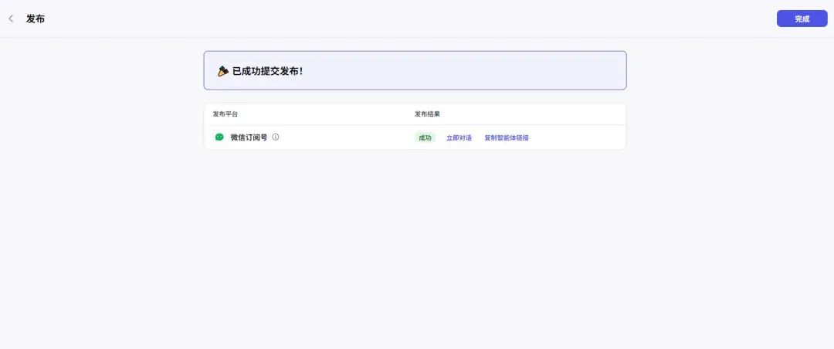Go back using the left arrow
Viewport: 834px width, 349px height.
pos(11,19)
